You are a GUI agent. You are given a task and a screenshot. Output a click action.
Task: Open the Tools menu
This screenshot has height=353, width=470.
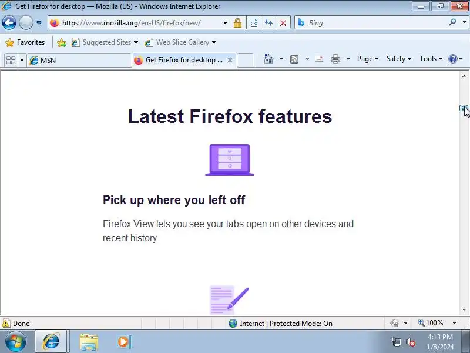point(431,59)
